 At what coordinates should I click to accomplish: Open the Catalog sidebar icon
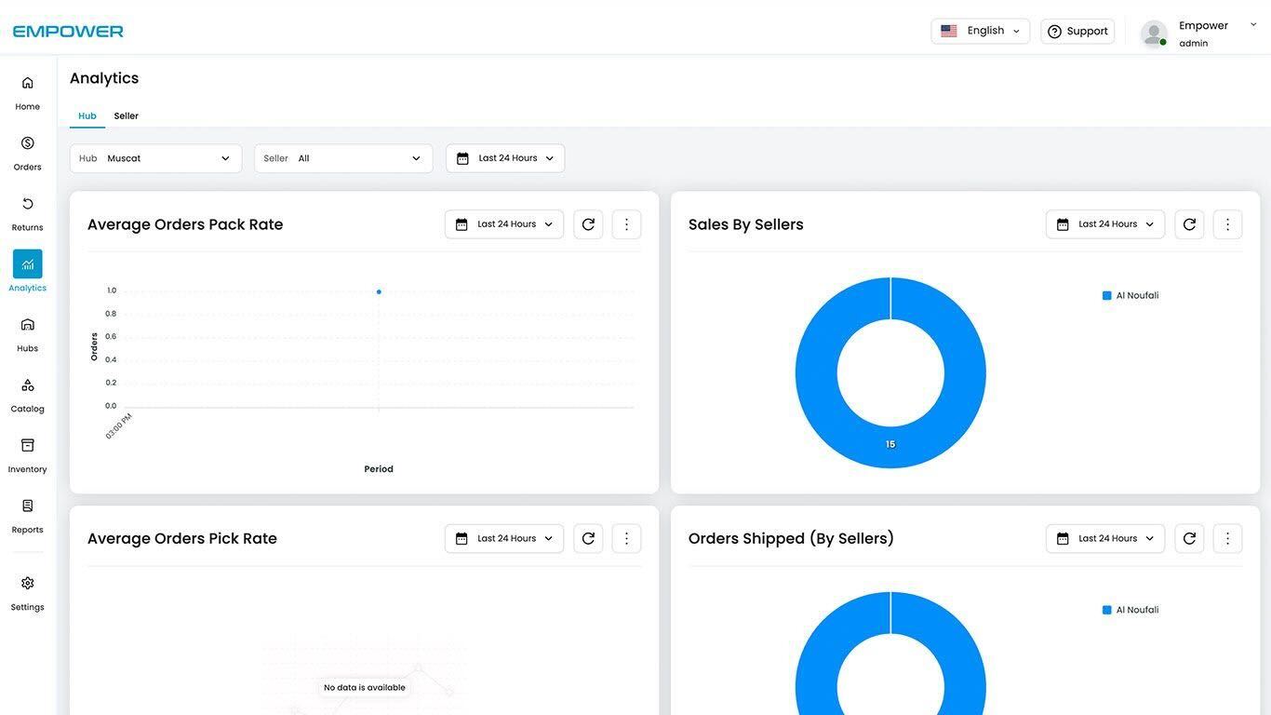pyautogui.click(x=27, y=394)
